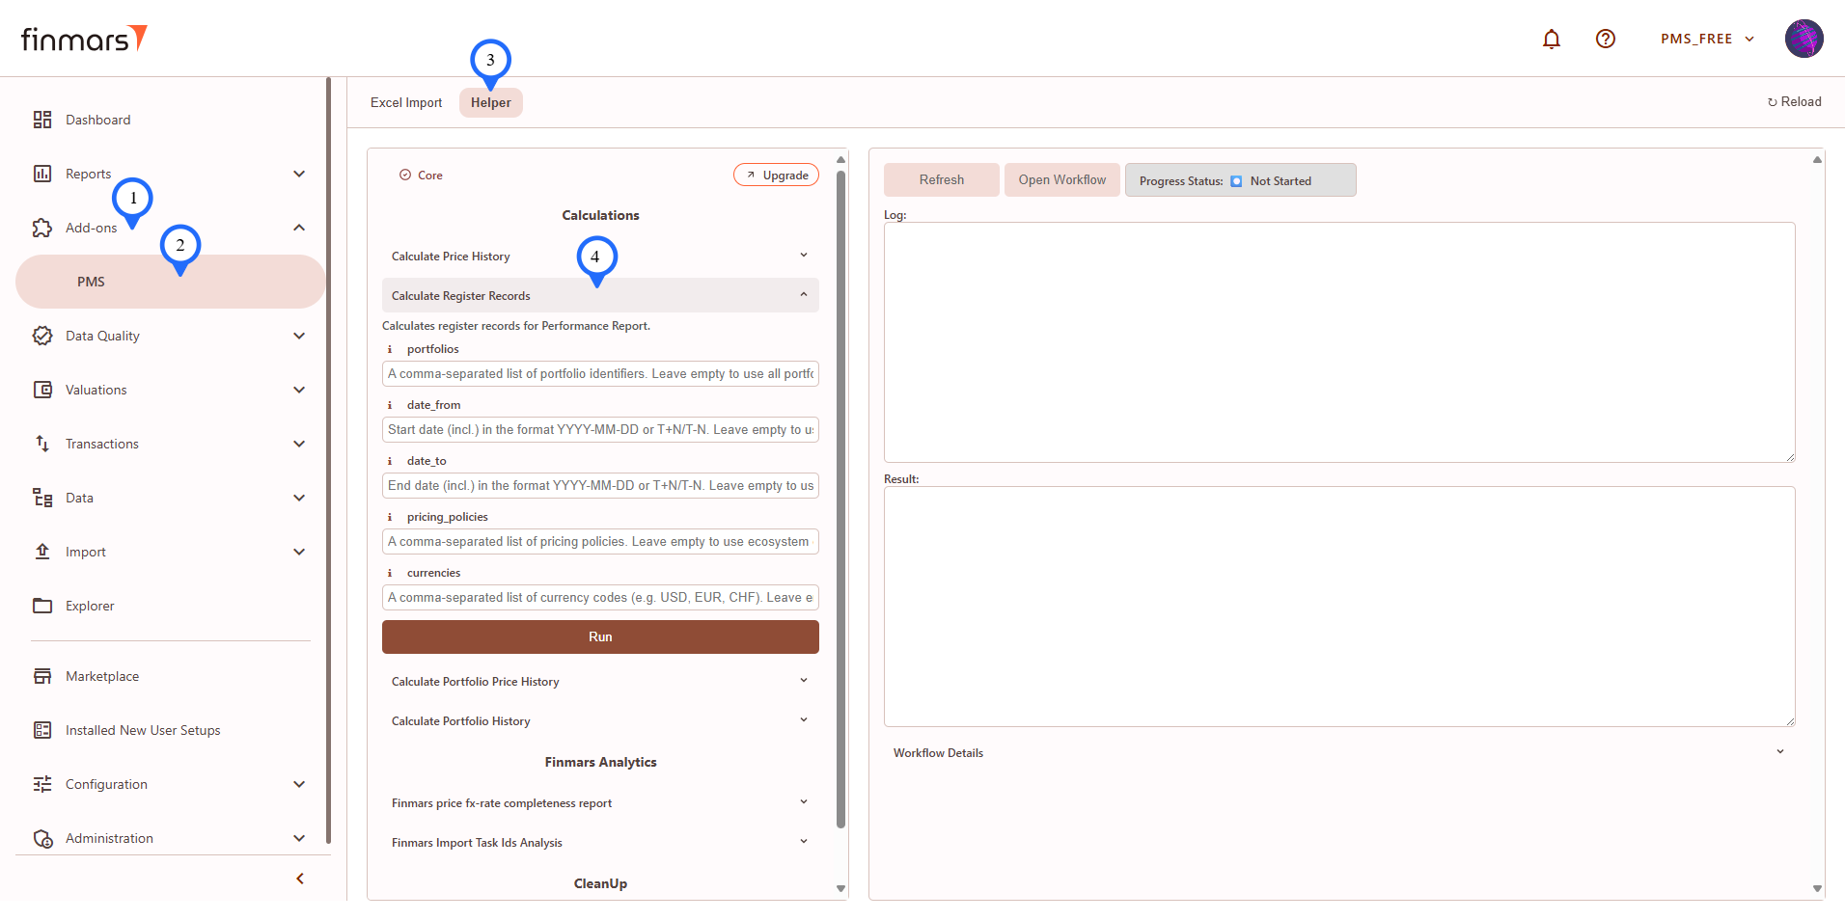The image size is (1845, 920).
Task: Expand the Workflow Details section
Action: click(1779, 752)
